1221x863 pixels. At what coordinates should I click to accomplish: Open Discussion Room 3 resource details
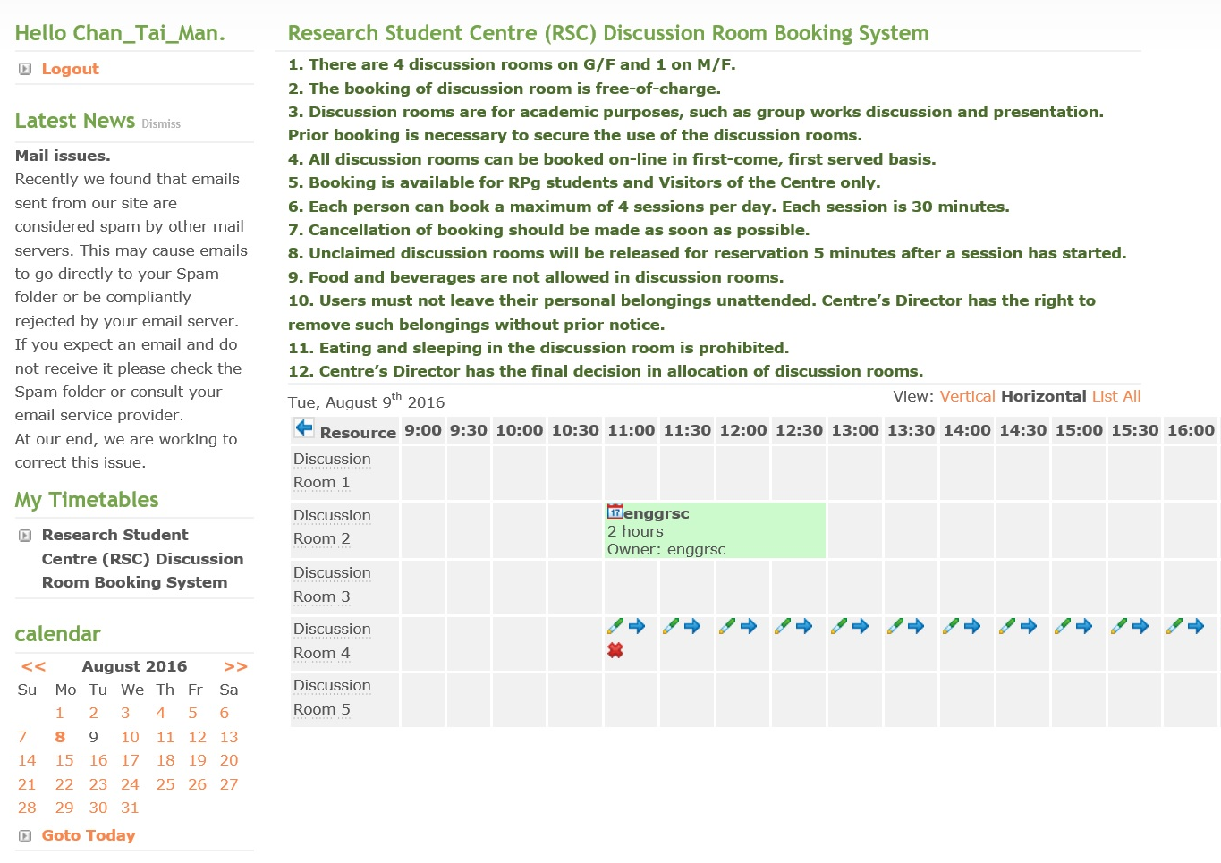click(x=332, y=584)
